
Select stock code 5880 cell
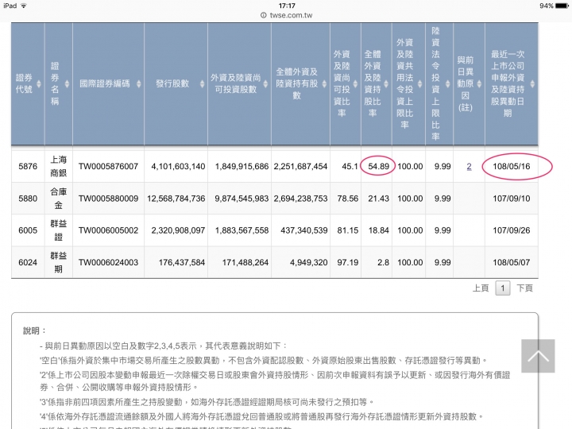coord(28,199)
